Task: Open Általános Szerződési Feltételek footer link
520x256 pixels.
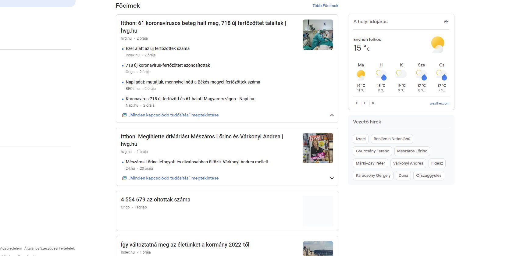Action: [49, 248]
